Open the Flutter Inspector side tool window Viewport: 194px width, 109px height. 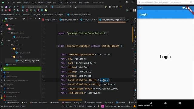(135, 58)
